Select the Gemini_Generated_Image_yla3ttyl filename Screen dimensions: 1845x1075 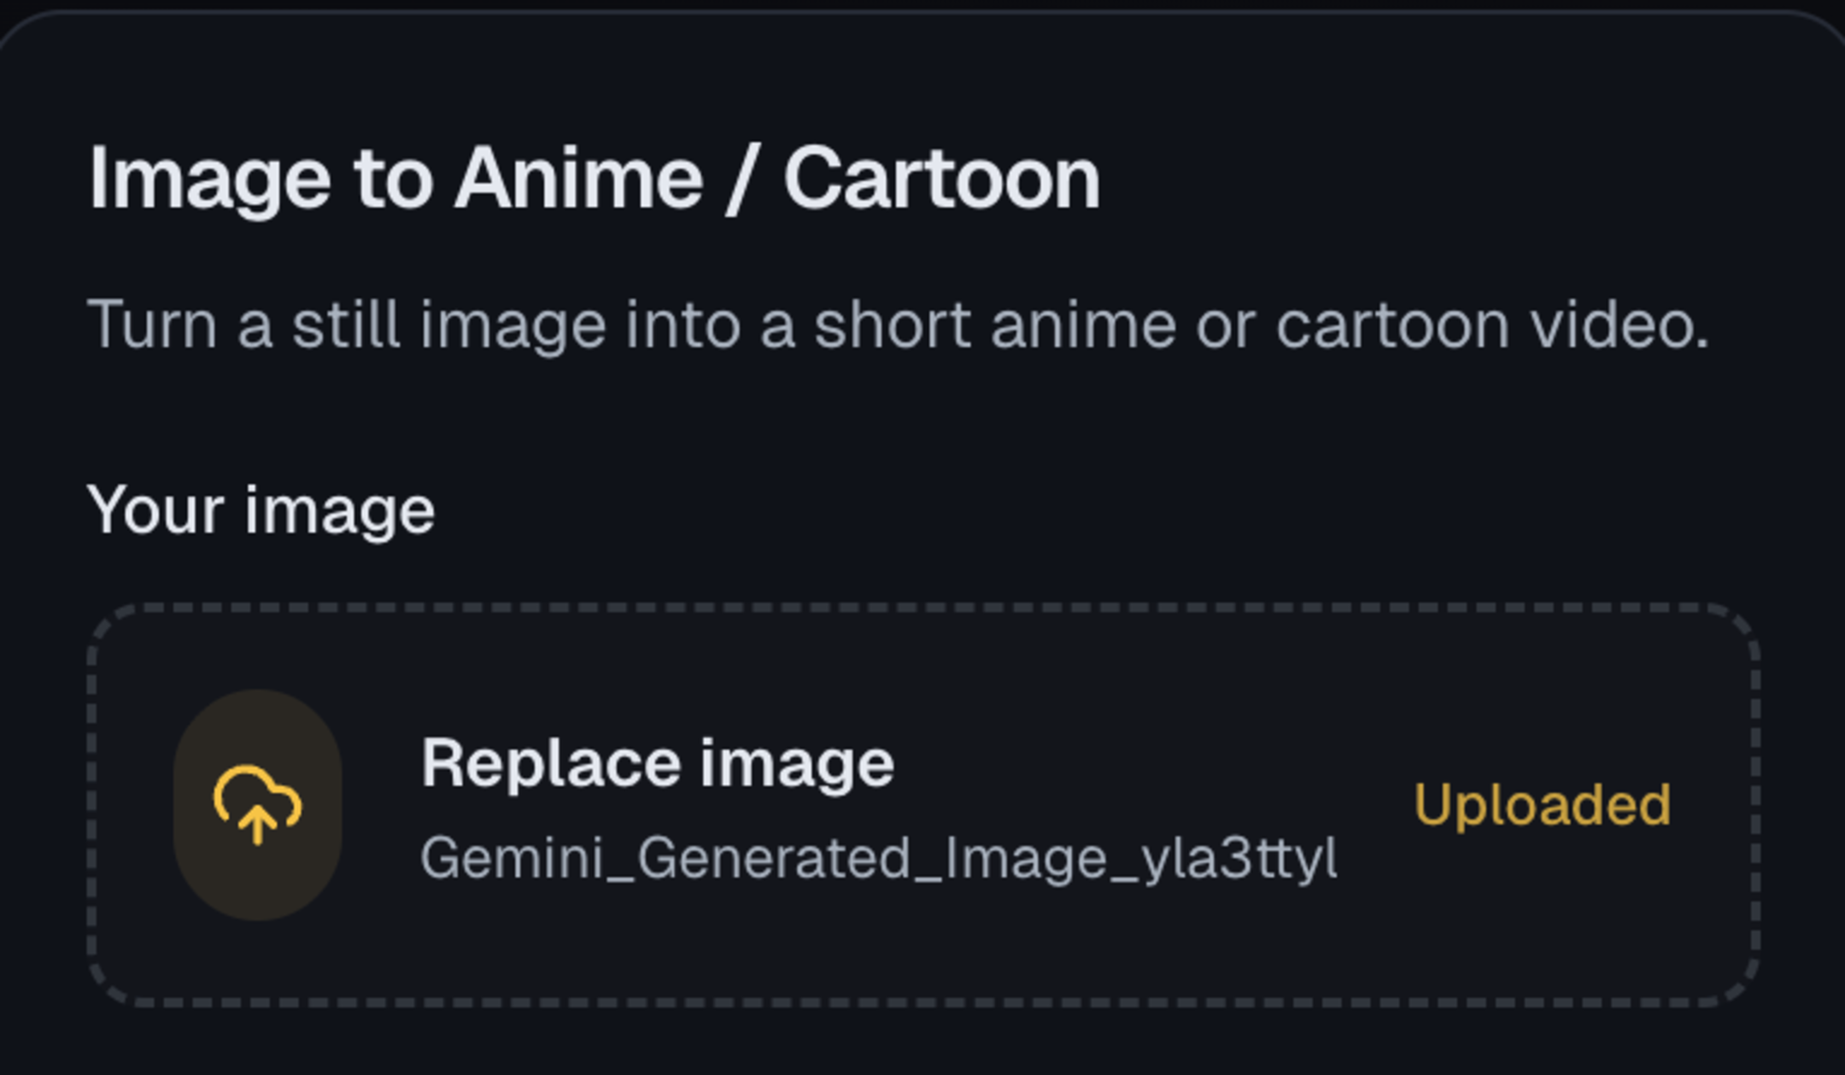coord(878,858)
